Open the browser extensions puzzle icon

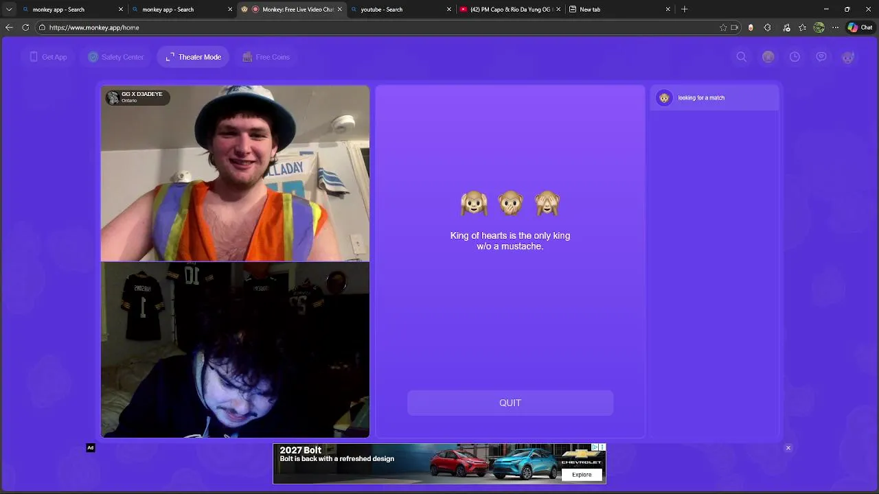[768, 27]
